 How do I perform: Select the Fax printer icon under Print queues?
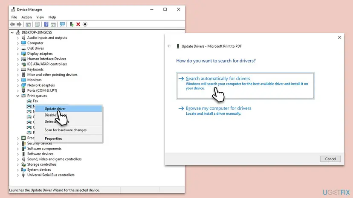[x=29, y=101]
